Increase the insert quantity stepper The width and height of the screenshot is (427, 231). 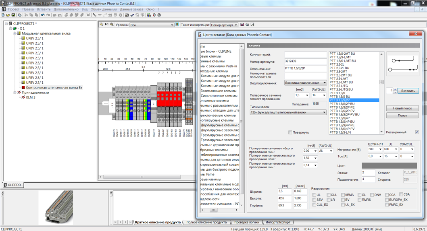click(x=396, y=89)
